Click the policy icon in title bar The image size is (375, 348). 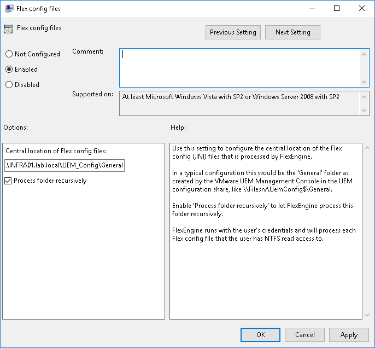point(9,9)
